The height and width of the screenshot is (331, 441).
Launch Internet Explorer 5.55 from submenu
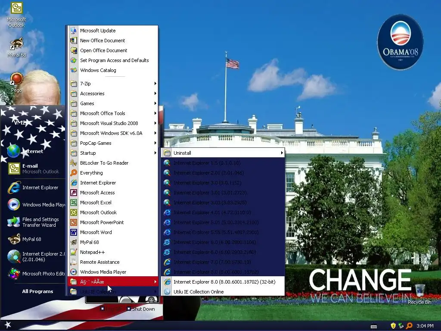(223, 232)
